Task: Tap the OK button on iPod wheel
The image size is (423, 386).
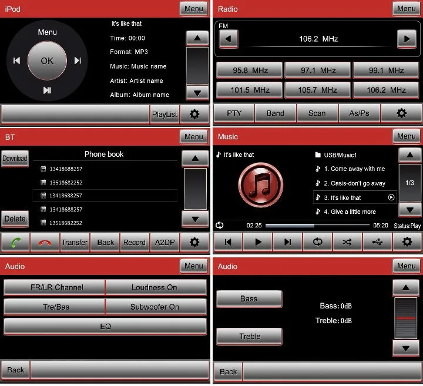Action: (x=47, y=61)
